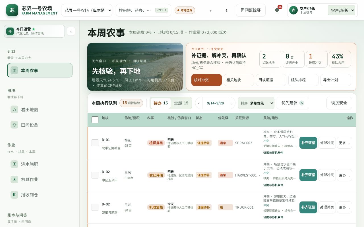Check the B-01 棉花 row checkbox
Image resolution: width=364 pixels, height=227 pixels.
[x=95, y=143]
